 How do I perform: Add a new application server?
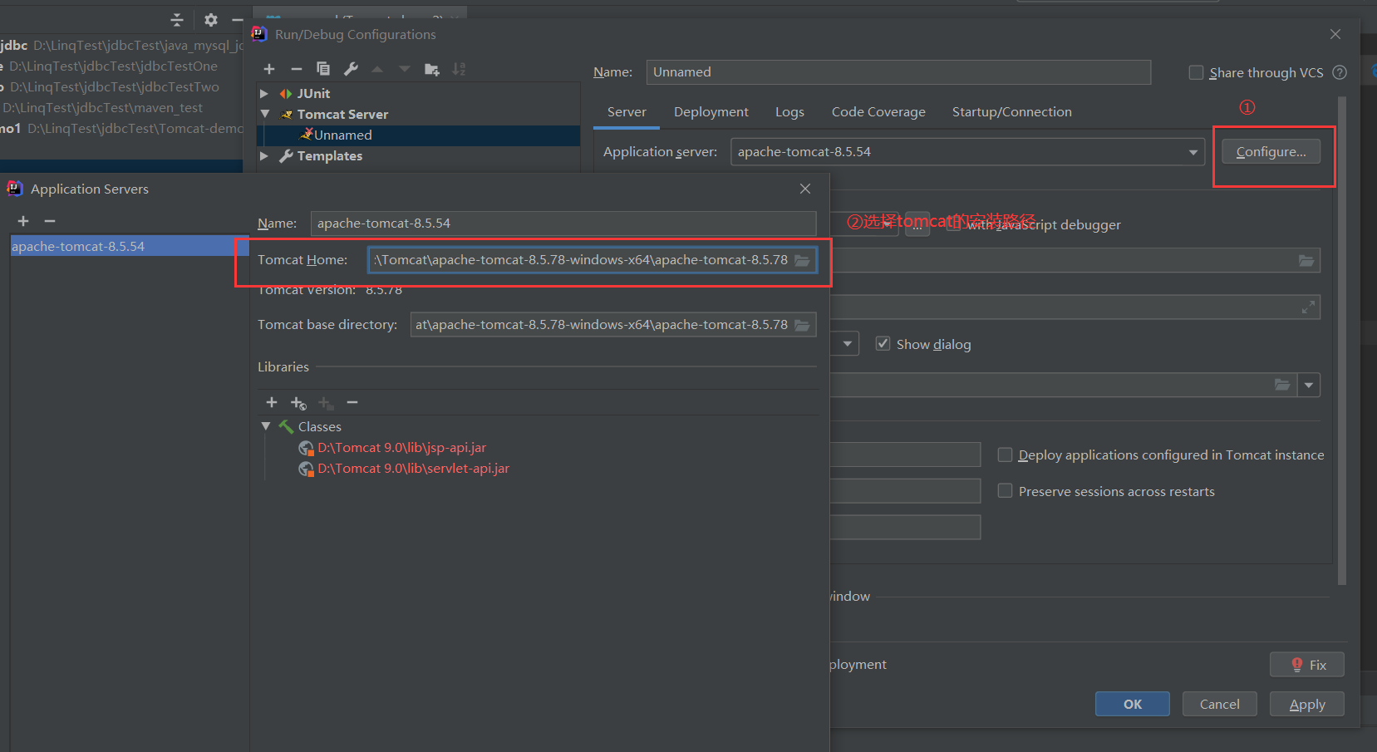point(23,221)
